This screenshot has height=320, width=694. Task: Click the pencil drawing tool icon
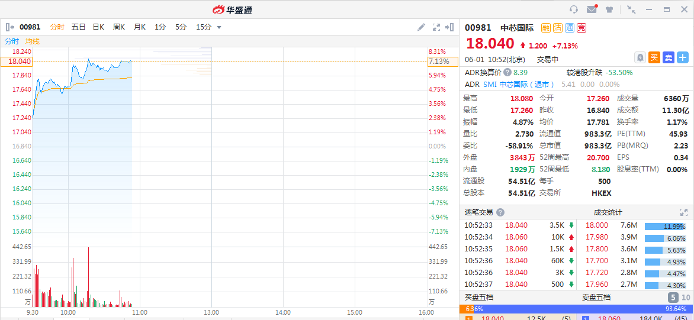[421, 27]
